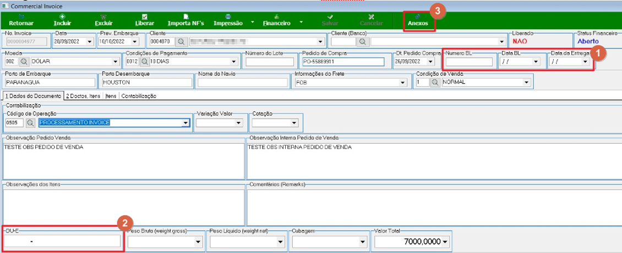Click the Financeiro toolbar button

coord(276,20)
